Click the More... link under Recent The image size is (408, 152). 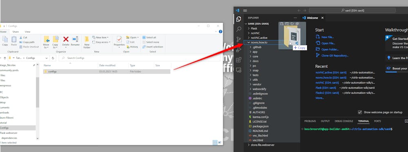pos(319,98)
